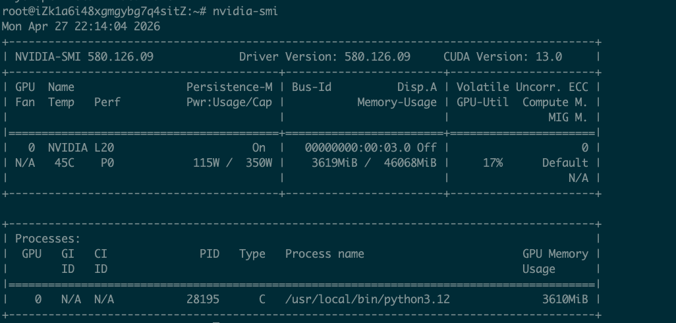This screenshot has width=676, height=323.
Task: Click the Bus-Id column header
Action: click(312, 87)
